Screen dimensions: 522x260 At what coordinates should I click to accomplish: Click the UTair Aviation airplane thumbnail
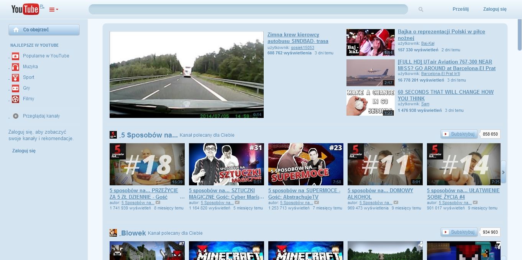(371, 73)
